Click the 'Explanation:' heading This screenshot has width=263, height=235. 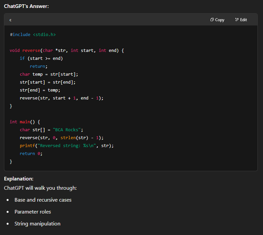19,179
